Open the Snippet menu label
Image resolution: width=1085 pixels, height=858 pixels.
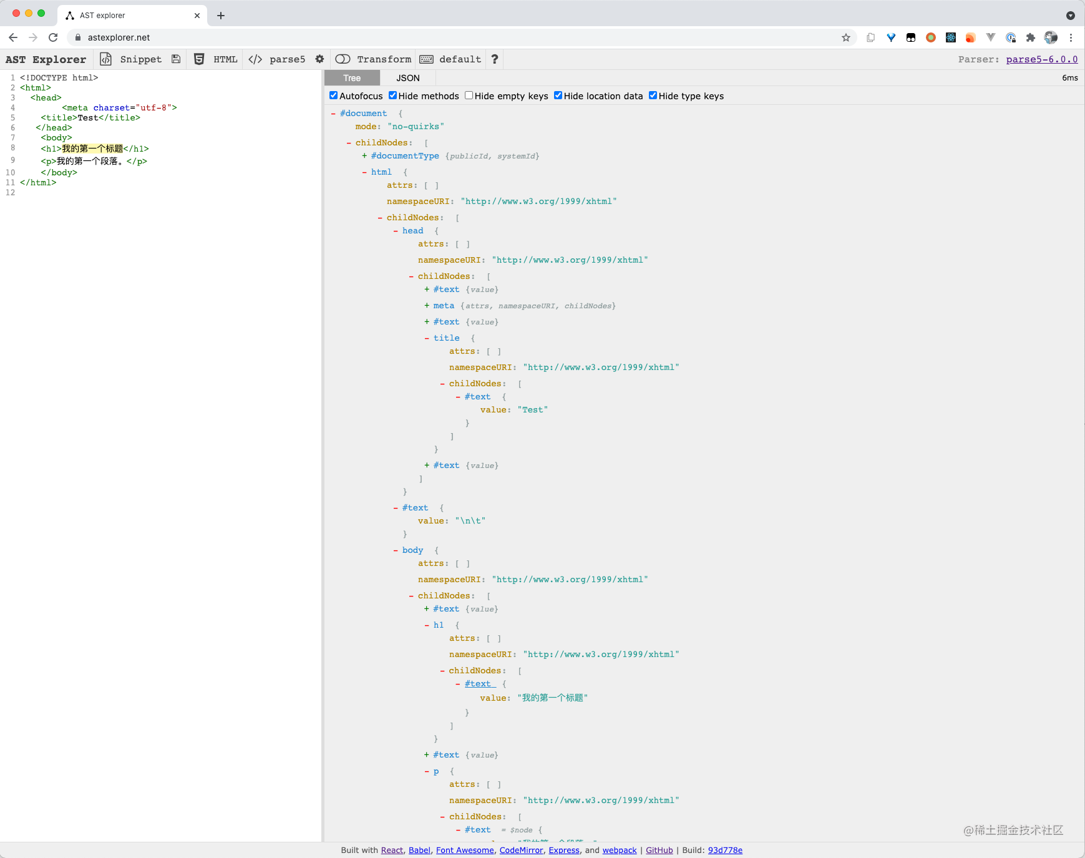point(141,59)
